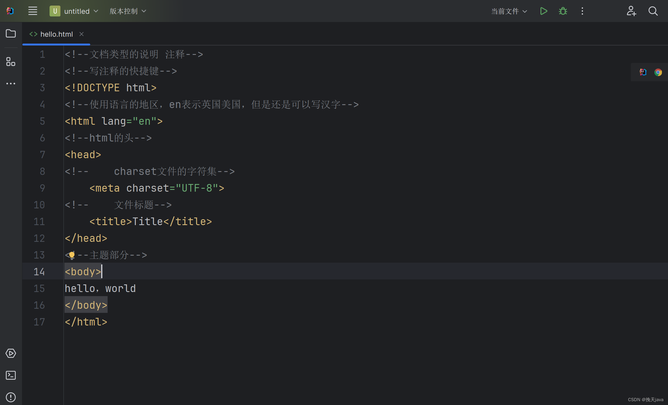The image size is (668, 405).
Task: Toggle the hamburger menu open
Action: click(x=32, y=11)
